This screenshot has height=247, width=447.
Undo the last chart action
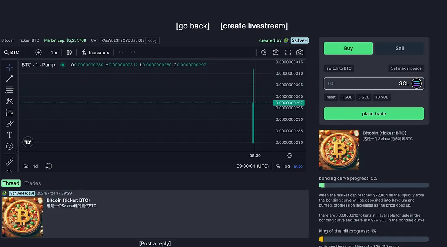[121, 53]
